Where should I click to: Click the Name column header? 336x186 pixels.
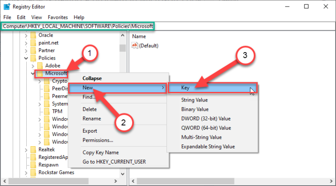[x=139, y=36]
